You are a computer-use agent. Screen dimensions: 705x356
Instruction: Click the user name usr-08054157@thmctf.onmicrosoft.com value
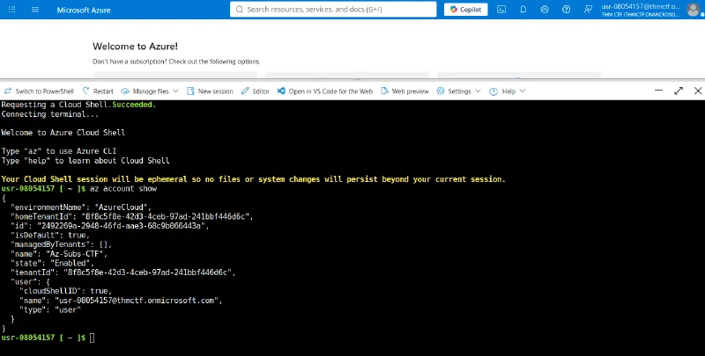pos(137,301)
